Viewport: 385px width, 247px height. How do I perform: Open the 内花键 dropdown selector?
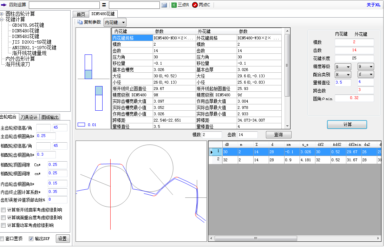pyautogui.click(x=115, y=22)
